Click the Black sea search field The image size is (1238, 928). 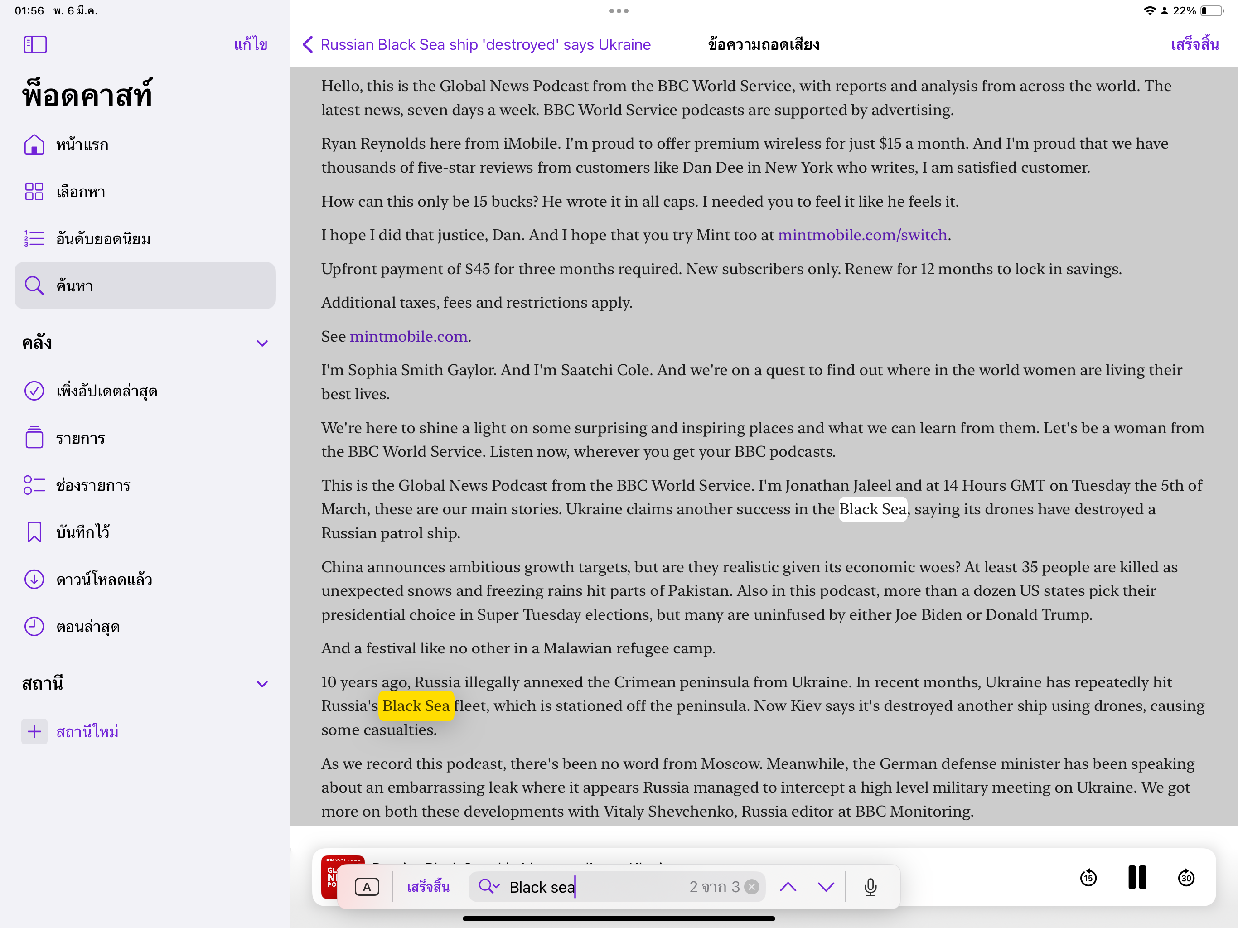click(x=593, y=887)
